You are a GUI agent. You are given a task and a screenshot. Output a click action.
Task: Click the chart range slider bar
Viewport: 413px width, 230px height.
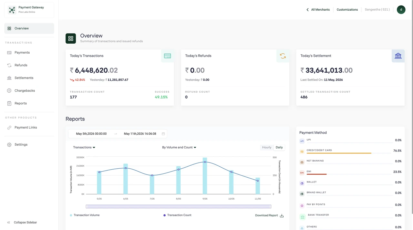[x=178, y=206]
